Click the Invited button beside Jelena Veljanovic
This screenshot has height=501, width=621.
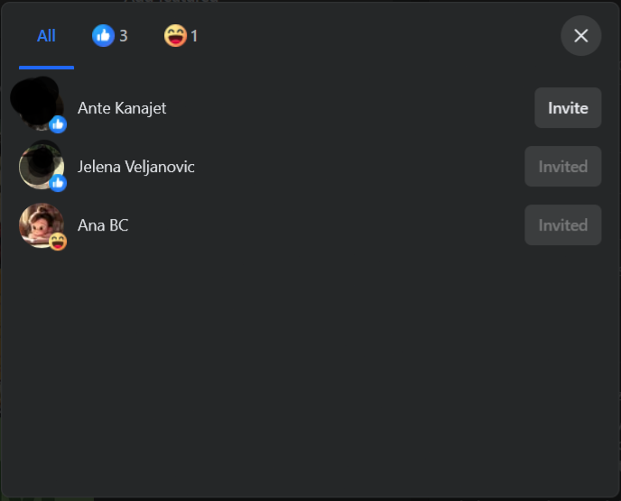(x=563, y=167)
